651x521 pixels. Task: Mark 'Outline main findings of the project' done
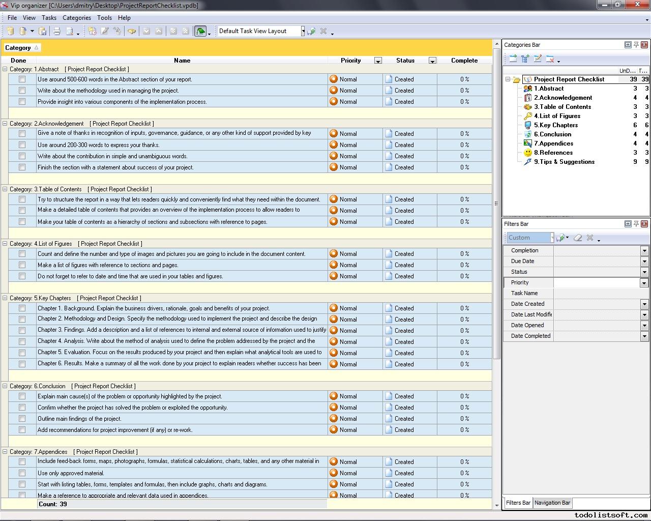pos(22,419)
